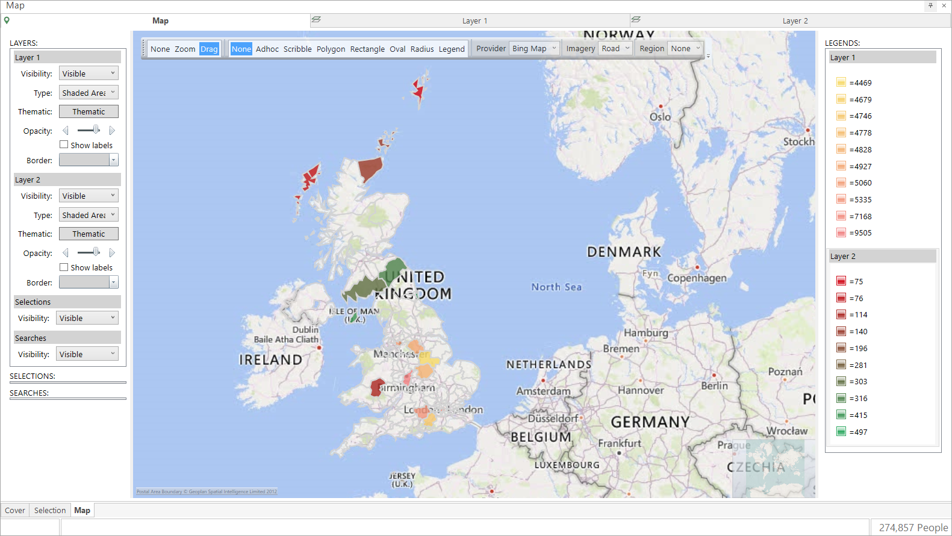Pick the Scribble selection tool

pos(297,49)
